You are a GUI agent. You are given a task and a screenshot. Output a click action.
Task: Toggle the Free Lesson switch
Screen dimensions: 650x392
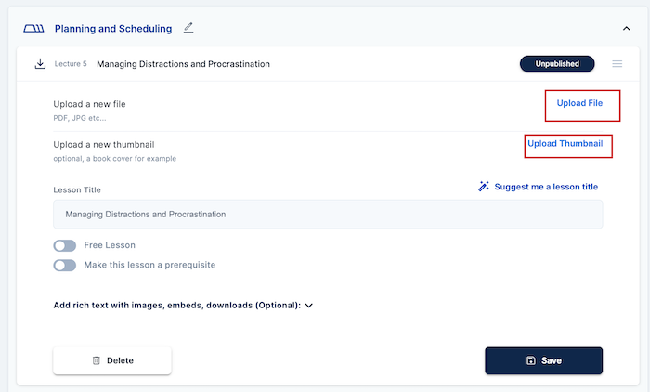pos(65,246)
